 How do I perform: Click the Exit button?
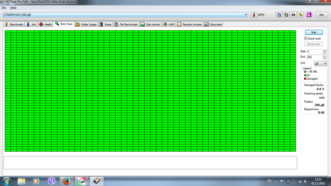click(x=321, y=15)
